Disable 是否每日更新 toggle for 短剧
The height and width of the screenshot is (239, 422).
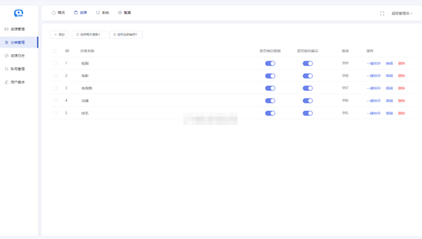[270, 64]
